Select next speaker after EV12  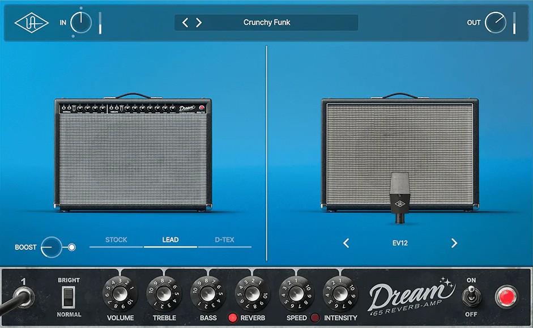[454, 243]
